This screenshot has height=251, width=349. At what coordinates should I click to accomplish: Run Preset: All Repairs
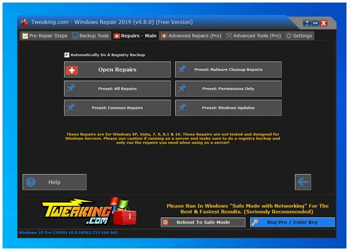pos(117,89)
